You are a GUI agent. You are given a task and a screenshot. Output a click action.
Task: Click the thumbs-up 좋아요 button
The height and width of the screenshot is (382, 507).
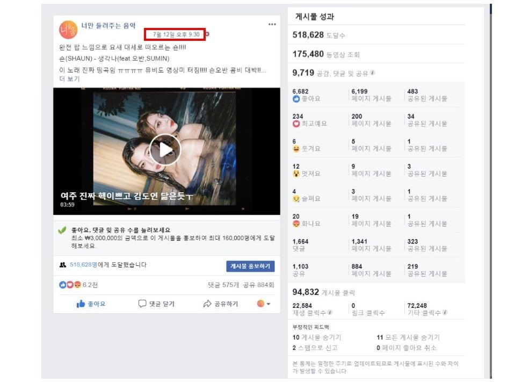tap(91, 304)
